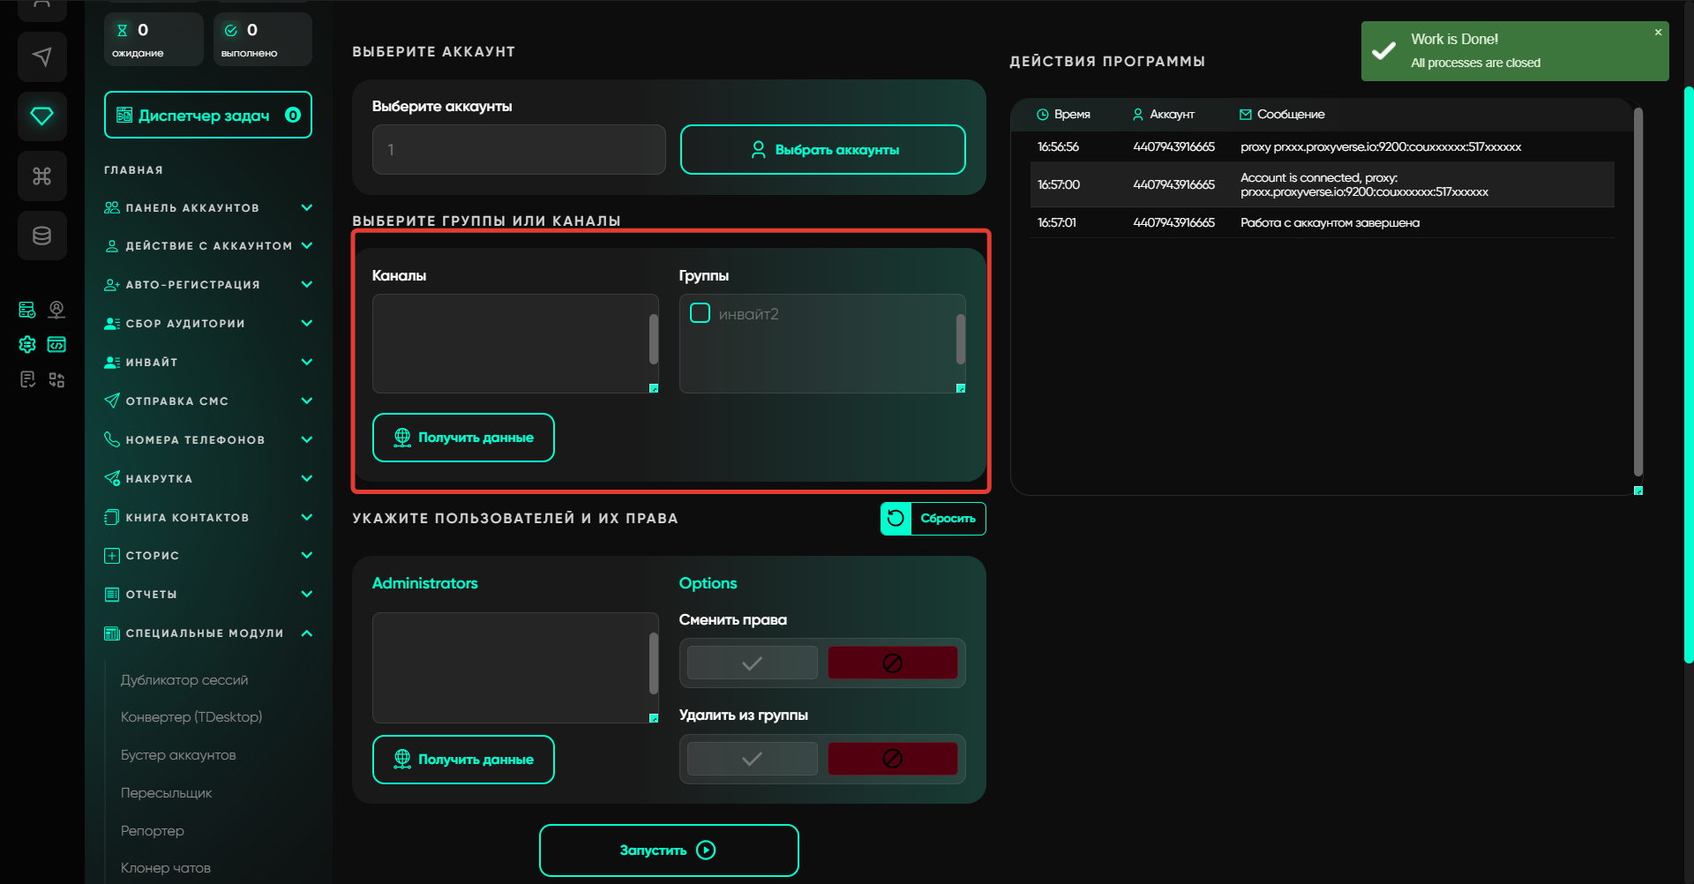This screenshot has height=884, width=1694.
Task: Open the command symbol icon in left rail
Action: [41, 176]
